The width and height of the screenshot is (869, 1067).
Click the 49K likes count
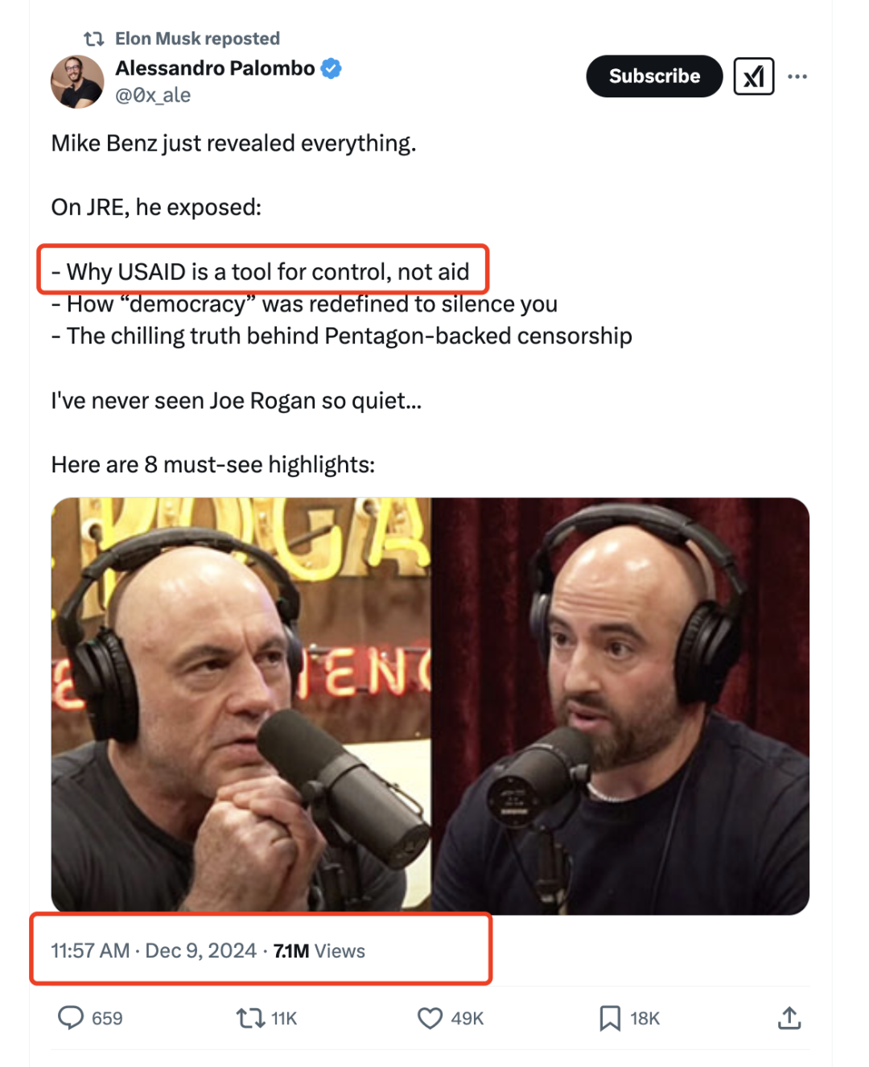point(467,1019)
